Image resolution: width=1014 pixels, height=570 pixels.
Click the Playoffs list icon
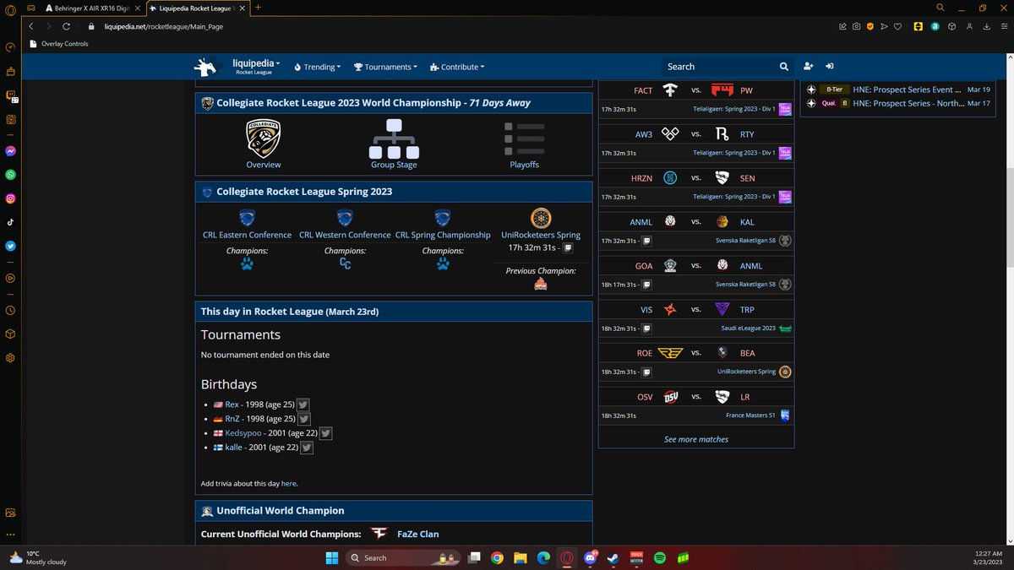(524, 138)
